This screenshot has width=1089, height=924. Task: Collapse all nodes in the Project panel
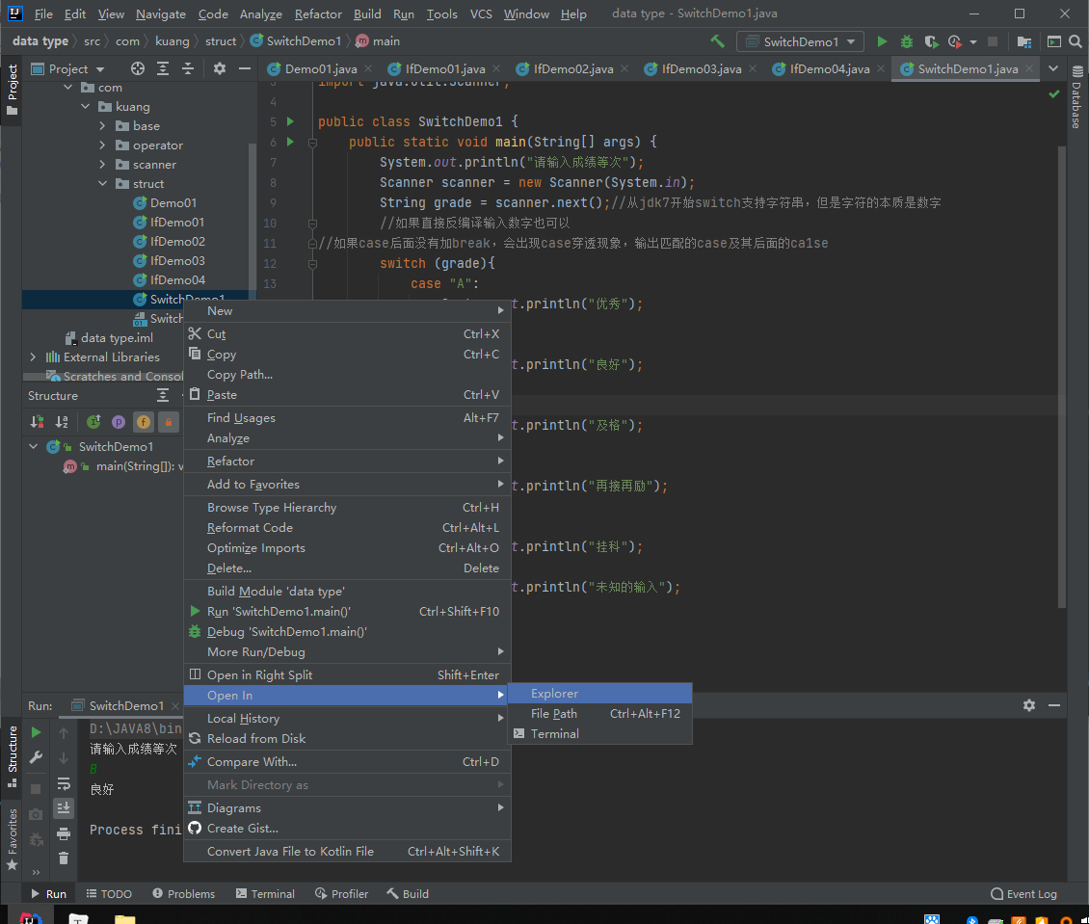[188, 68]
